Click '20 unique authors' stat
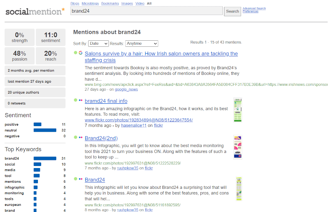Viewport: 328px width, 212px height. (x=35, y=92)
